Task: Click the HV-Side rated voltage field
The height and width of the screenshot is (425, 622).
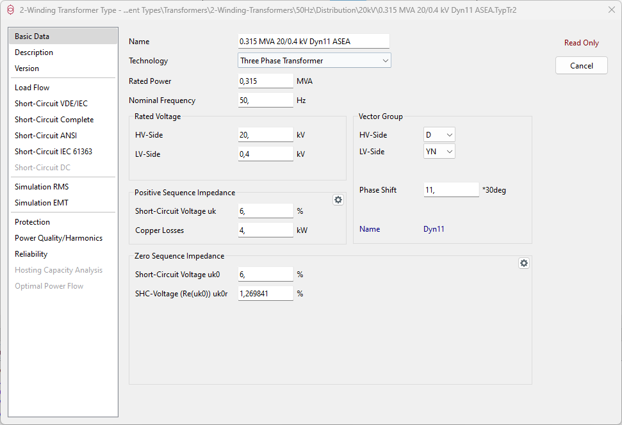Action: 265,135
